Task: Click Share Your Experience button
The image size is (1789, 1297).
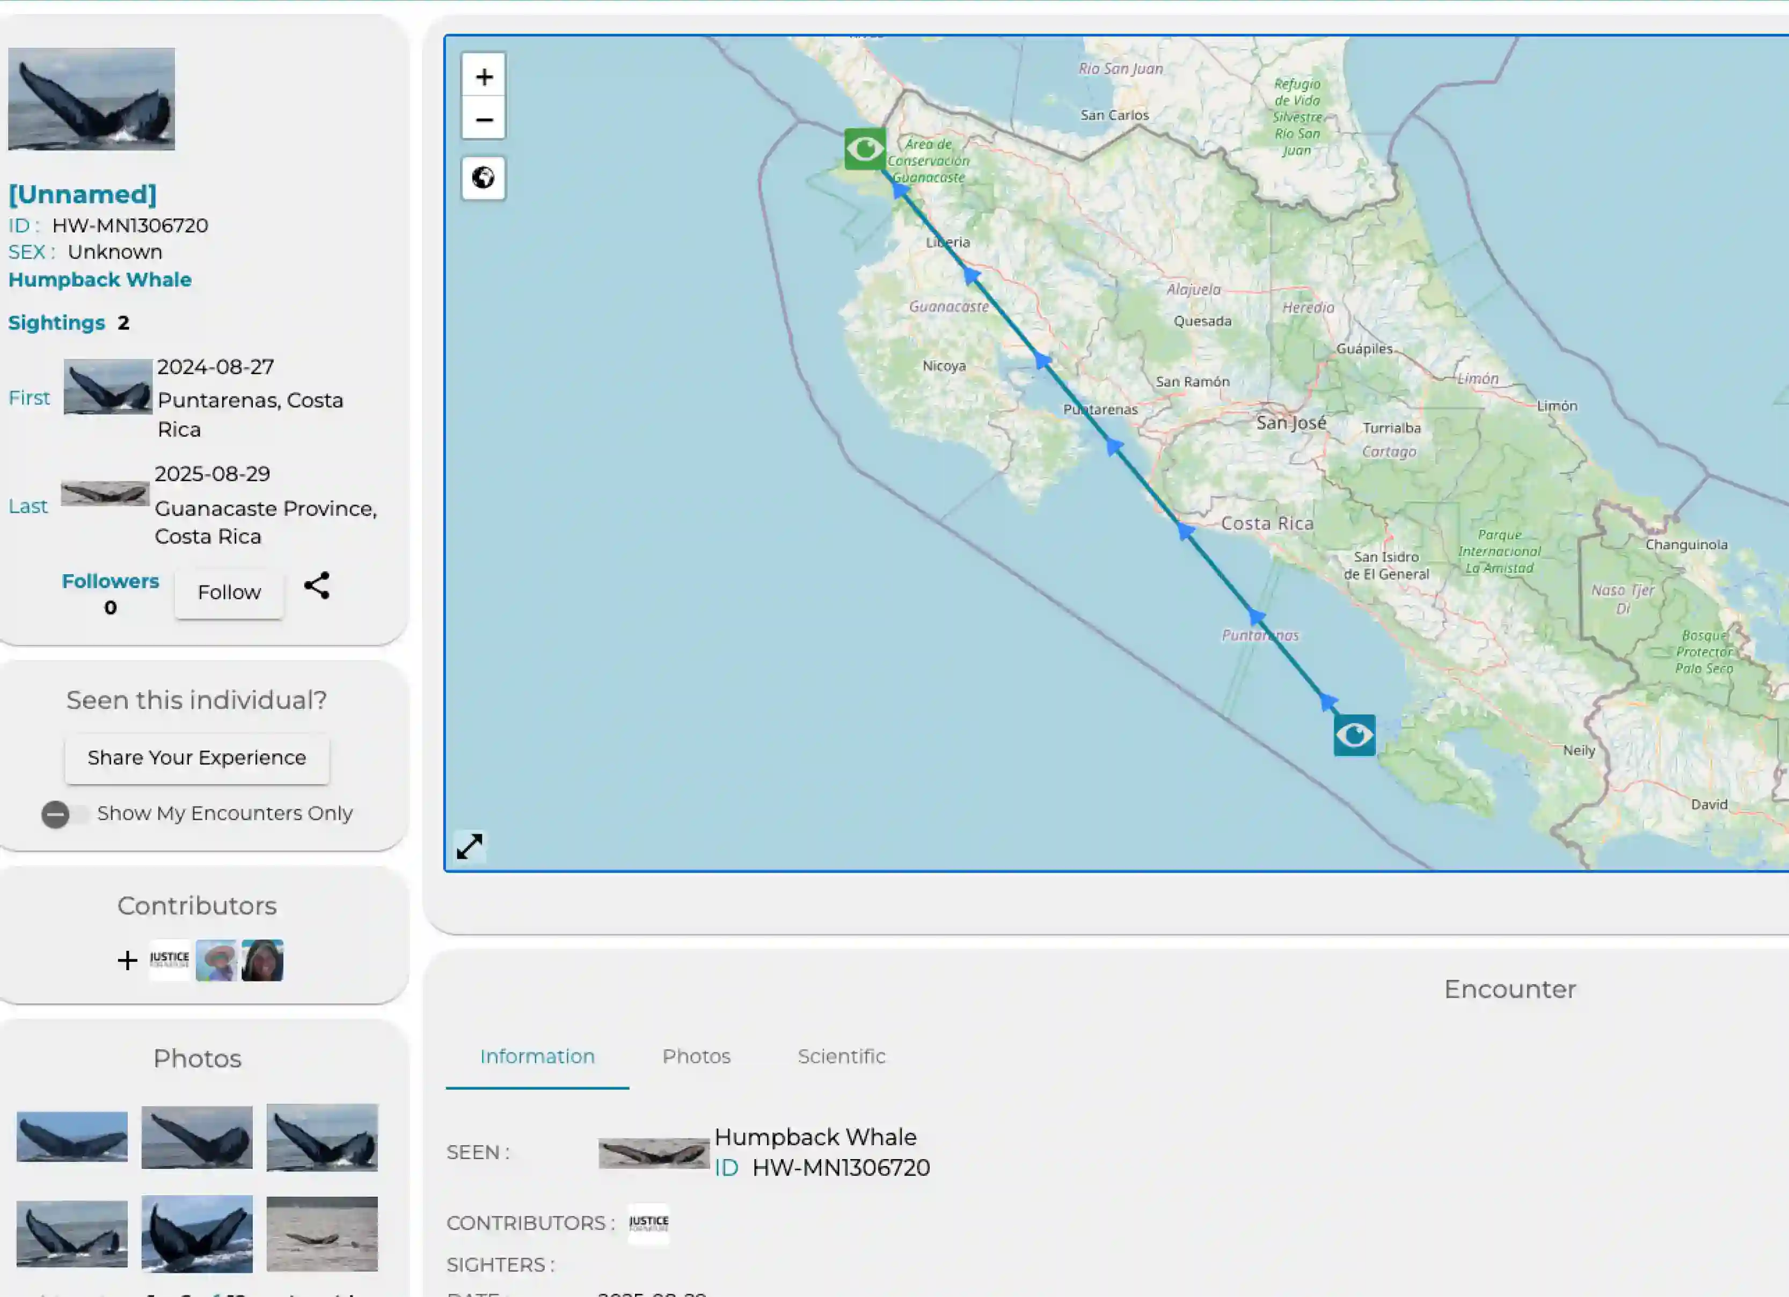Action: point(196,758)
